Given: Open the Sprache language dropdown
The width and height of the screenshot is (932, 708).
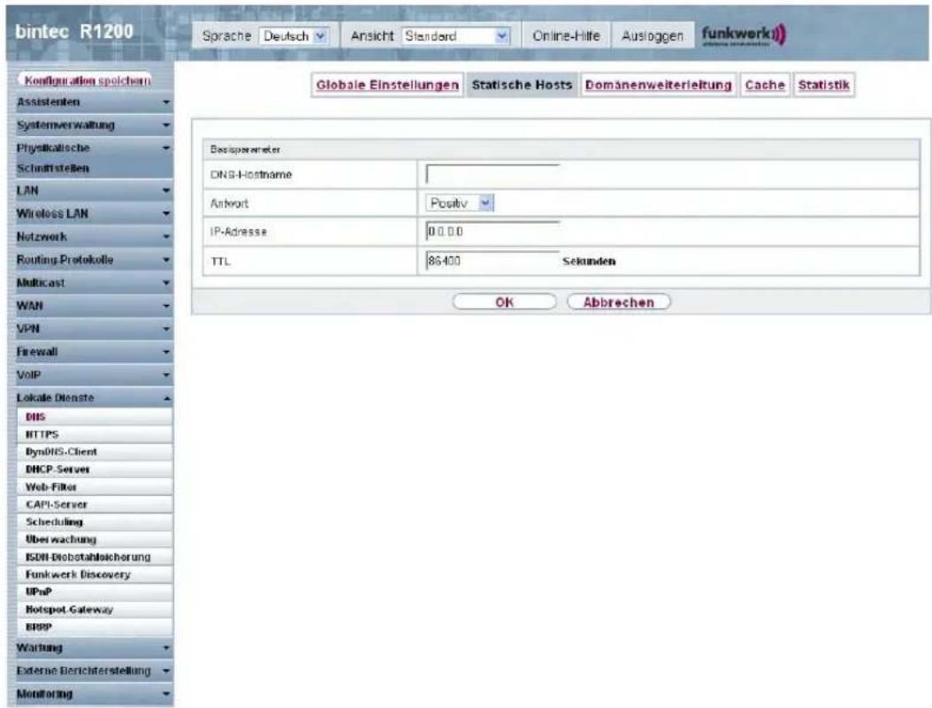Looking at the screenshot, I should [x=294, y=36].
